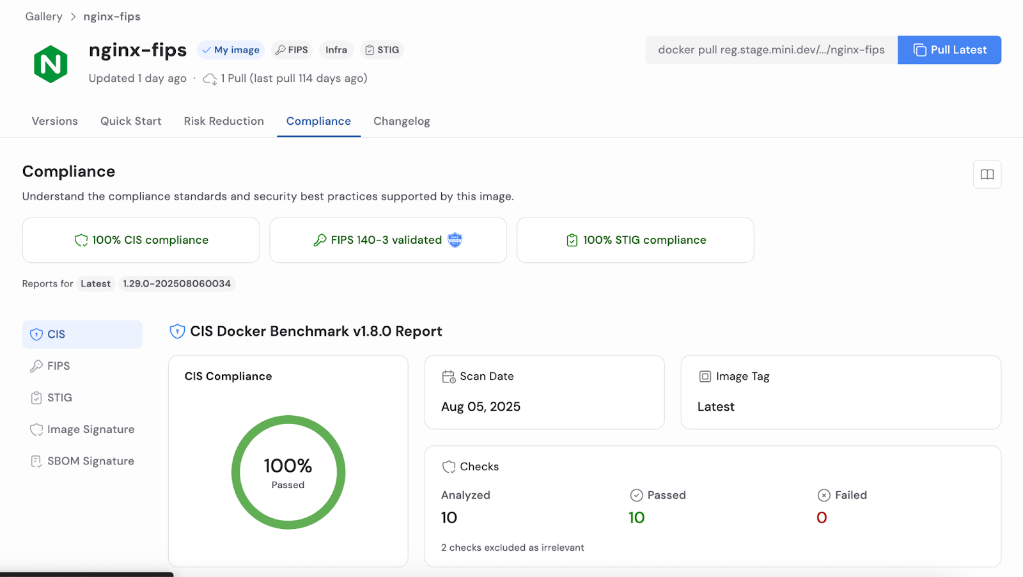This screenshot has height=577, width=1023.
Task: Click the chevron in the Gallery breadcrumb
Action: (73, 17)
